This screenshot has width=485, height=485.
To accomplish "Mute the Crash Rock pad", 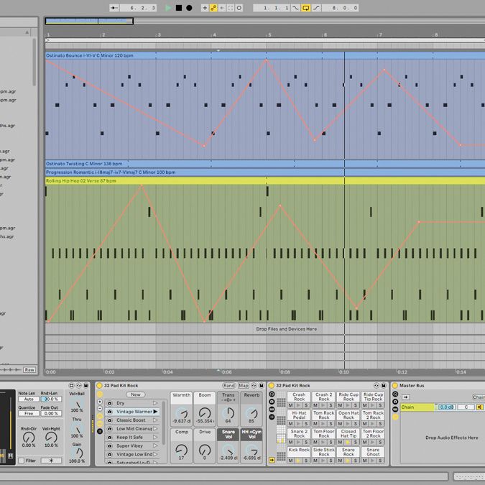I will tap(290, 405).
